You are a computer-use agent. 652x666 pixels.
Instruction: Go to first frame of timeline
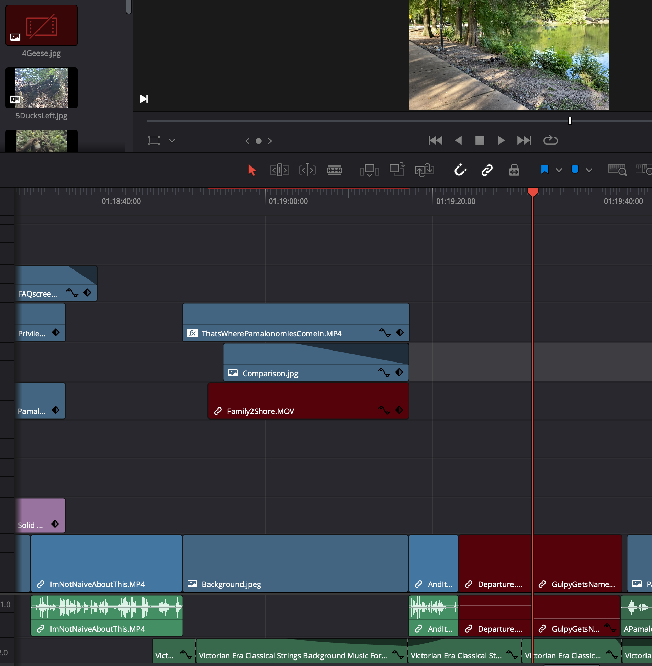435,140
